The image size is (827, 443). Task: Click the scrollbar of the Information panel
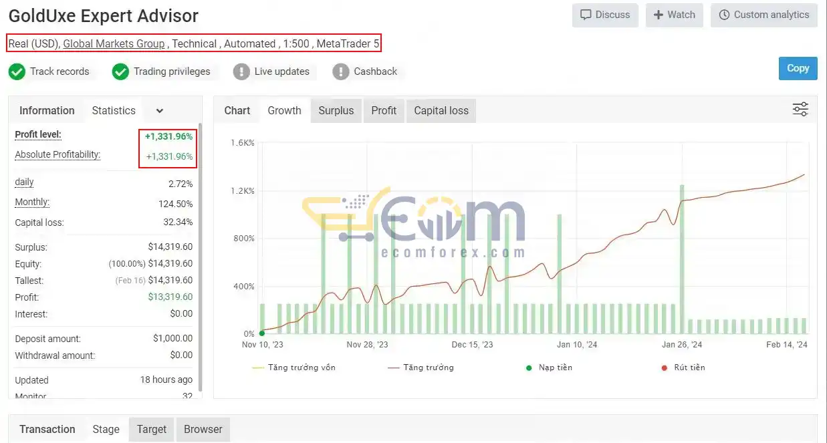[200, 257]
